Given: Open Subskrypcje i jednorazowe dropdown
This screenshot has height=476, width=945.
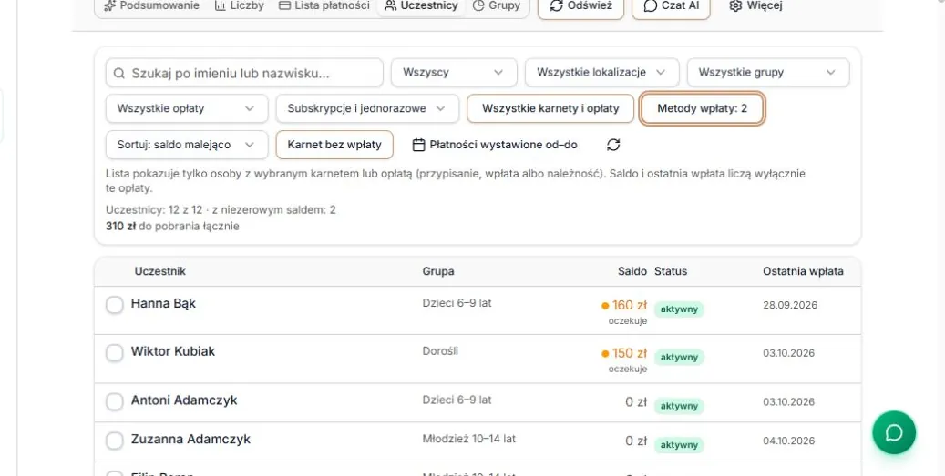Looking at the screenshot, I should pyautogui.click(x=367, y=108).
